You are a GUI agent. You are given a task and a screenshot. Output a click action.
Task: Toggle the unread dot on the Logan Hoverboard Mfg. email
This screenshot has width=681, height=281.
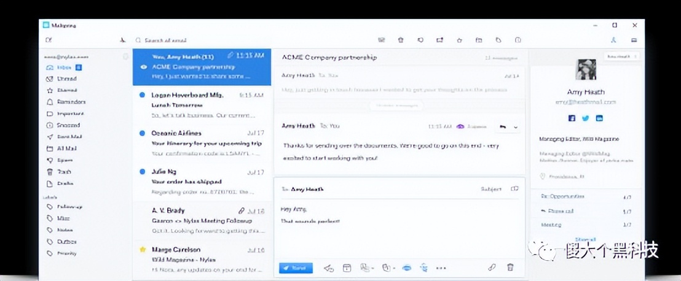(142, 95)
